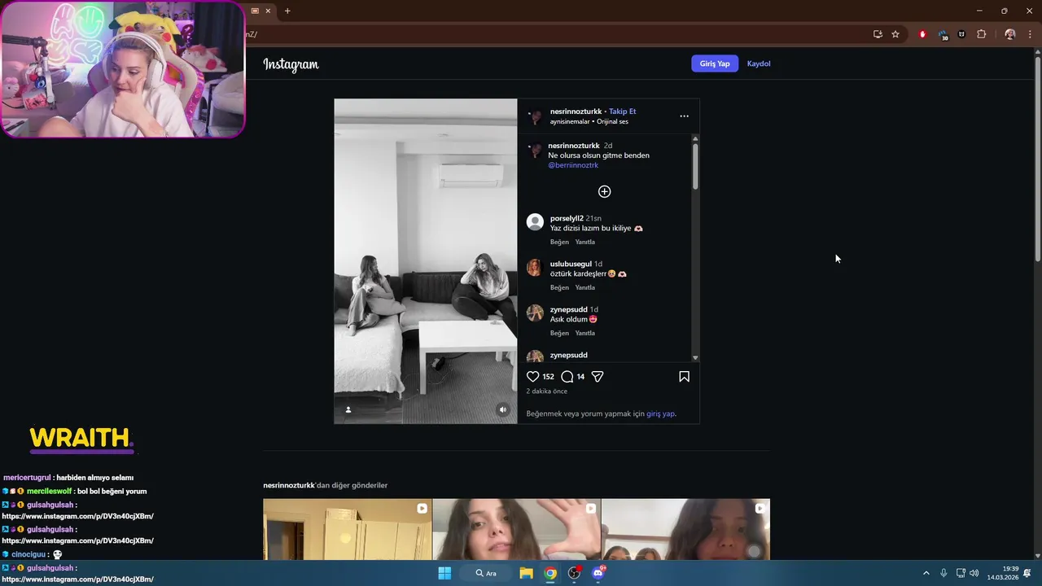The height and width of the screenshot is (586, 1042).
Task: Save the post with bookmark icon
Action: pyautogui.click(x=684, y=377)
